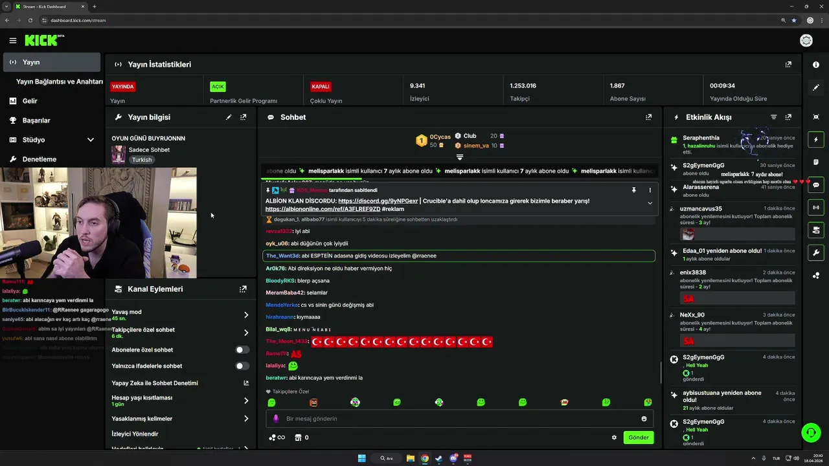Pop out the Yayın bilgisi panel

pyautogui.click(x=244, y=117)
